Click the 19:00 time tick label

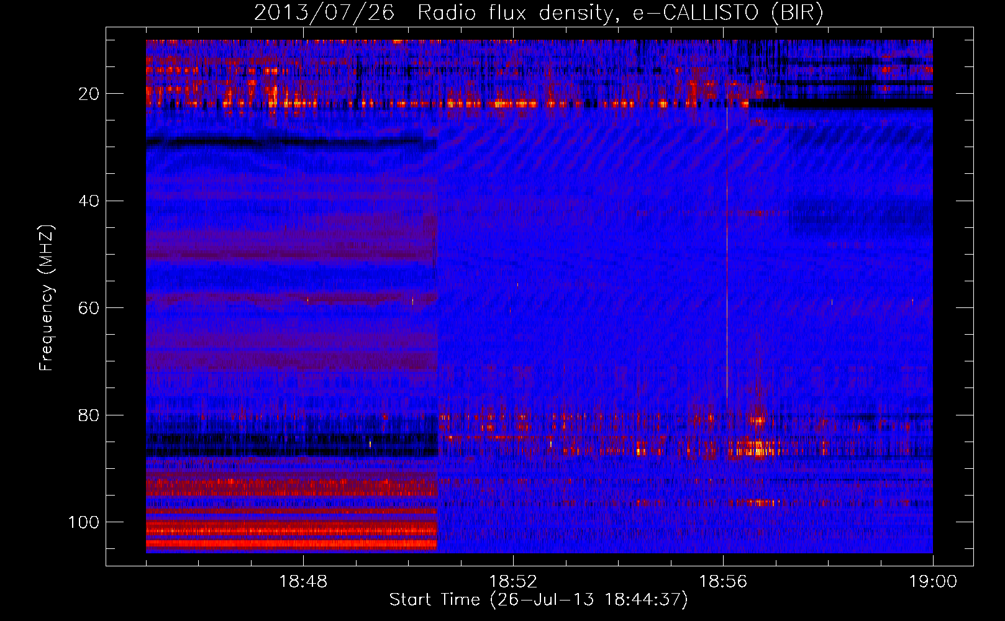point(933,582)
